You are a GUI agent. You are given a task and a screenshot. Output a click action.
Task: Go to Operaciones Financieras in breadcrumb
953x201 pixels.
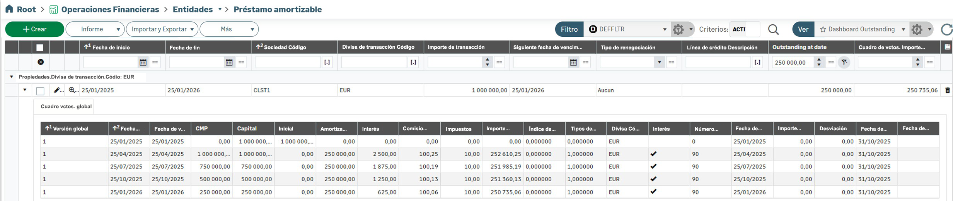pyautogui.click(x=110, y=9)
